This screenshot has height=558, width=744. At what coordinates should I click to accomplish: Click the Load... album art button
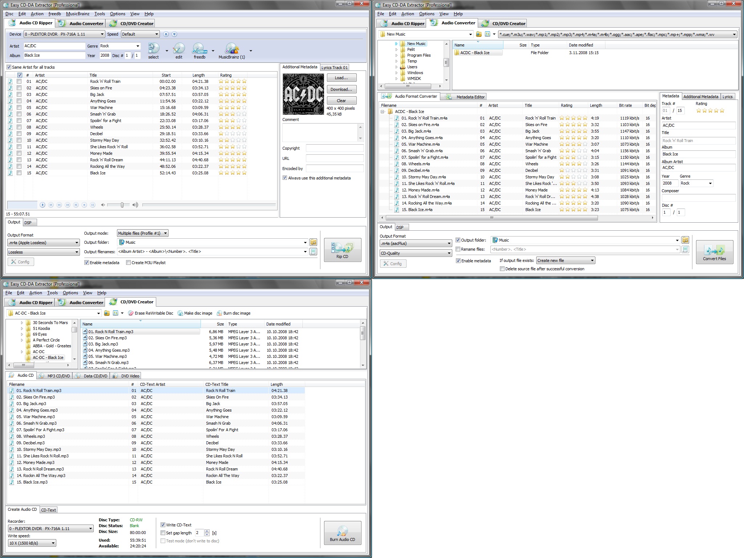pyautogui.click(x=341, y=78)
